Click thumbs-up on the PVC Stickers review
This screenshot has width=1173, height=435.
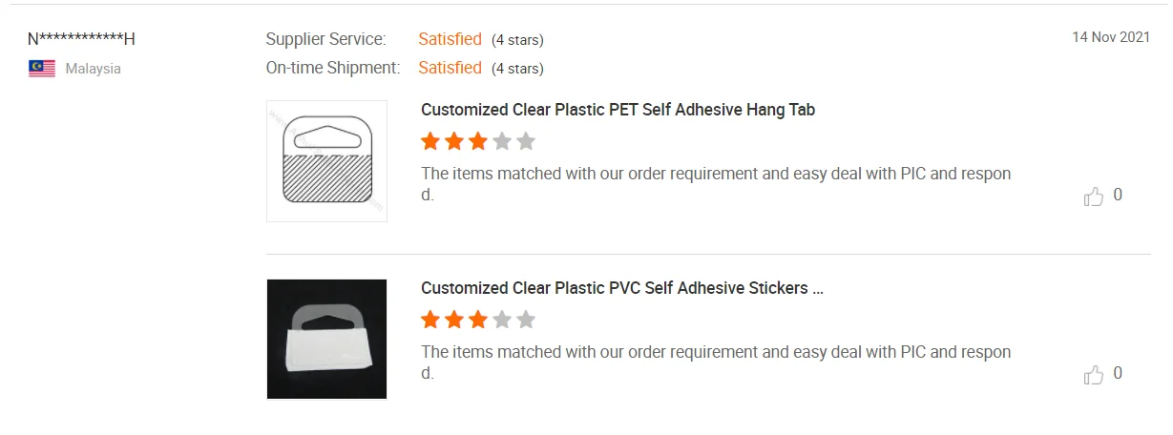coord(1094,375)
